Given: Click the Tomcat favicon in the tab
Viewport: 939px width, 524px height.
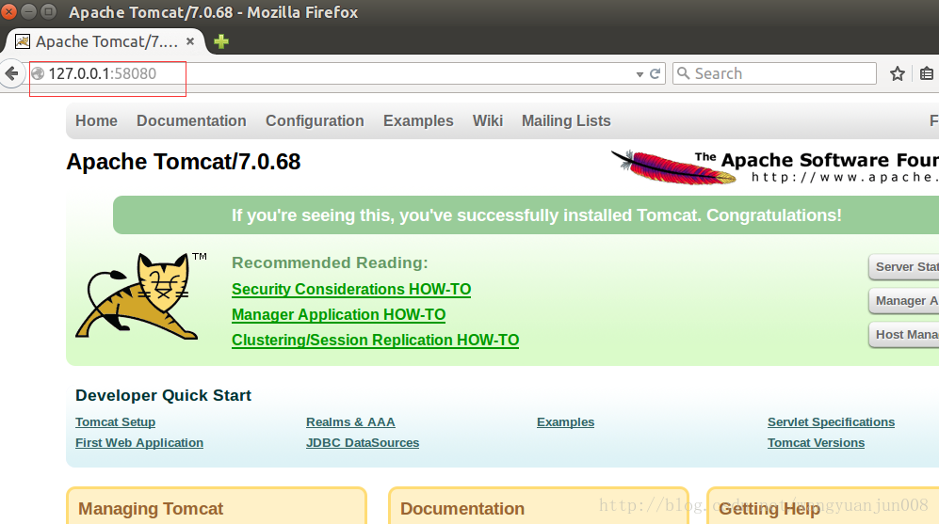Looking at the screenshot, I should coord(23,41).
